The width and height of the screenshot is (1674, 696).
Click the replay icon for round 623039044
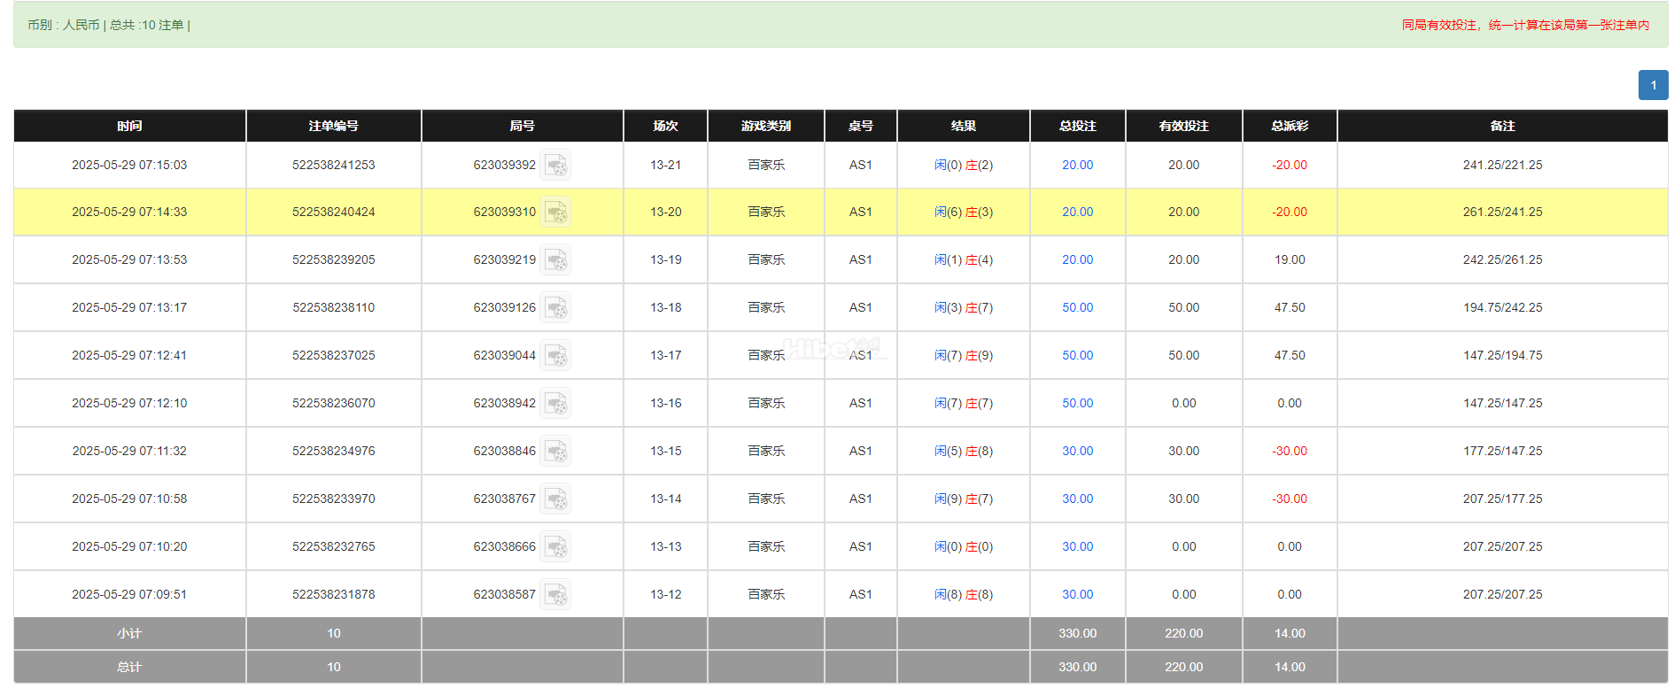[x=555, y=356]
